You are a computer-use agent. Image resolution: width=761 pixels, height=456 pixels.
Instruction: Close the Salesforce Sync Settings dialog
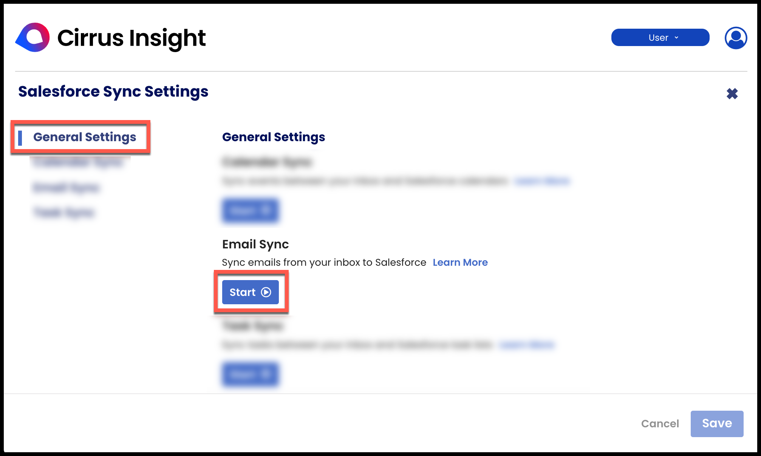pyautogui.click(x=732, y=94)
